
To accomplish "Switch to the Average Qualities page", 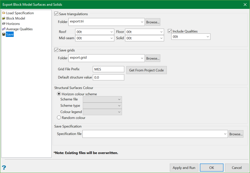I will (x=19, y=29).
